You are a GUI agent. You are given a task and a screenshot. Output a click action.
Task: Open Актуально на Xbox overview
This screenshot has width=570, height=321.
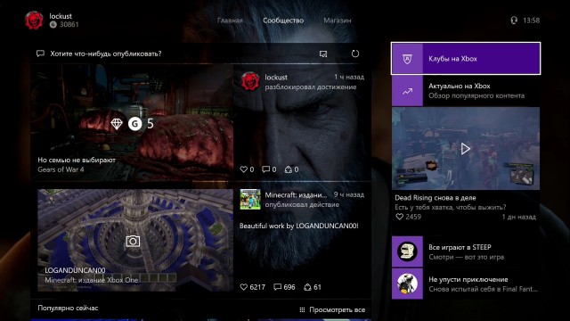[x=466, y=91]
